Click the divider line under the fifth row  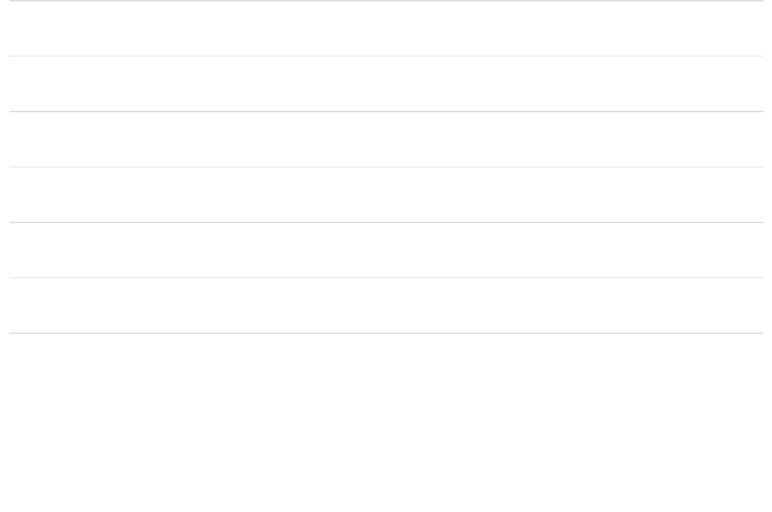pos(386,278)
